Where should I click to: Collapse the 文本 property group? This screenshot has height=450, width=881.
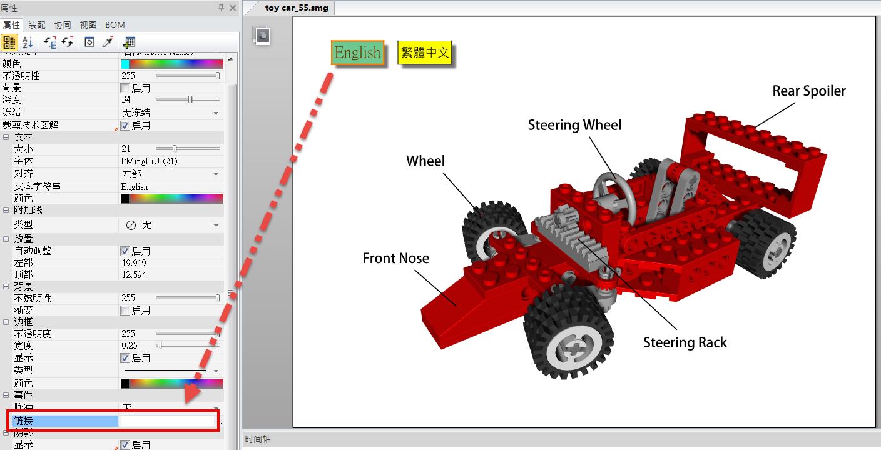pyautogui.click(x=6, y=137)
